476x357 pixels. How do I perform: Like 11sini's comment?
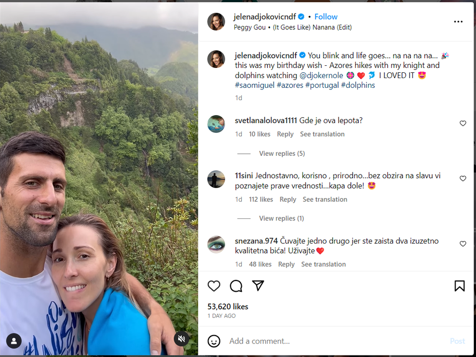tap(463, 179)
